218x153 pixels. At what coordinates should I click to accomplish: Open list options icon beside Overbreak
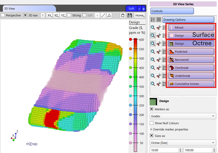pyautogui.click(x=164, y=68)
